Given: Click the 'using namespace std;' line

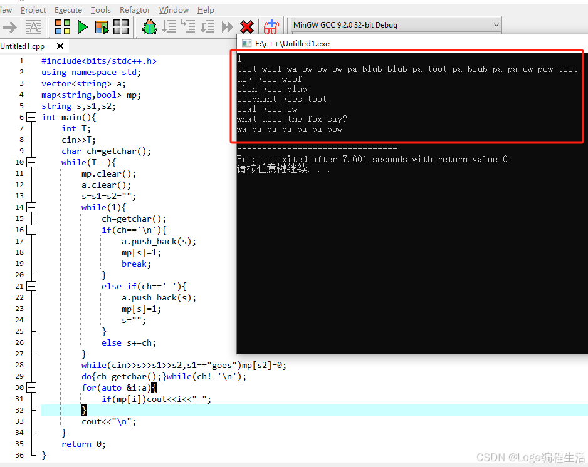Looking at the screenshot, I should (91, 72).
